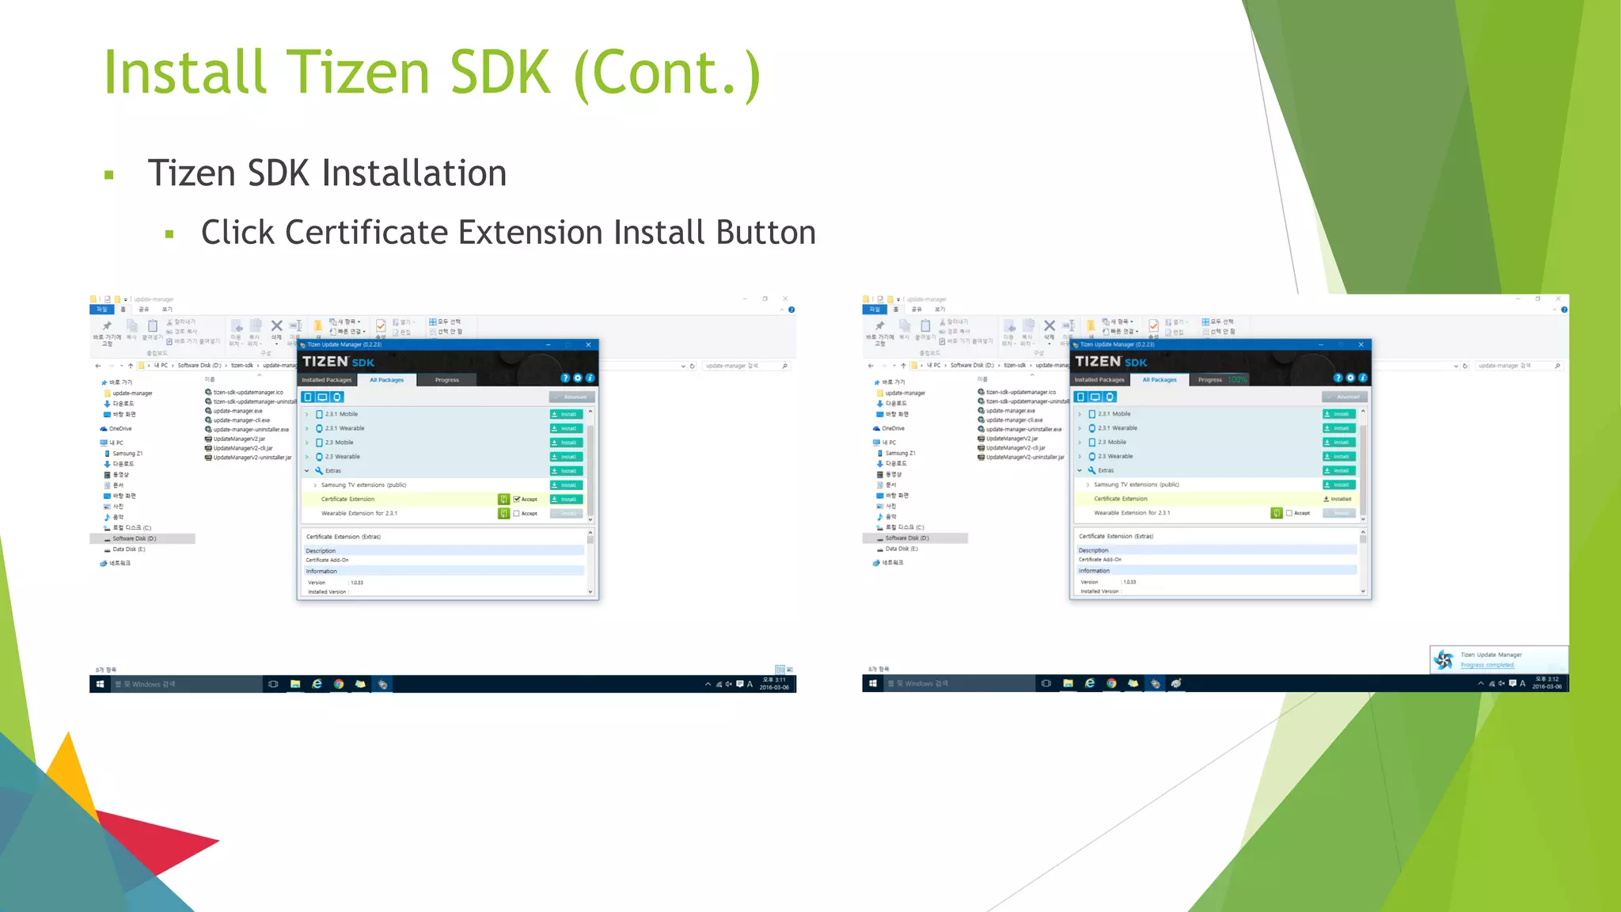Switch to Installed Packages tab in left screenshot
Viewport: 1621px width, 912px height.
pos(326,380)
